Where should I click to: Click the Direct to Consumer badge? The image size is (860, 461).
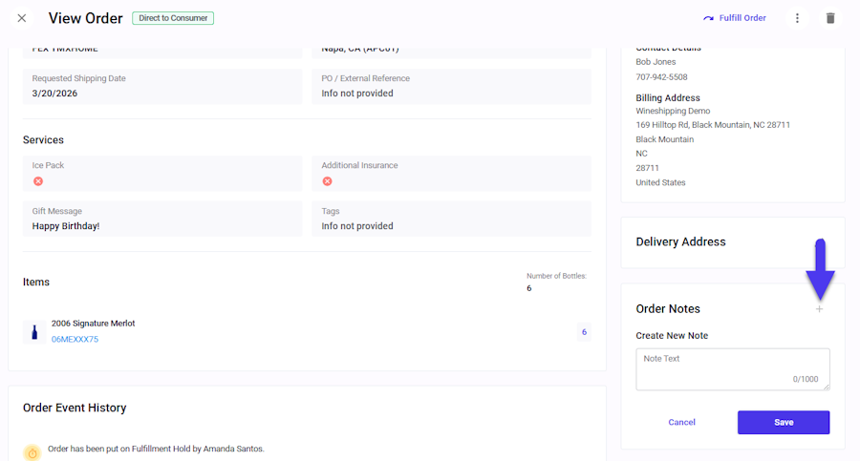click(173, 18)
